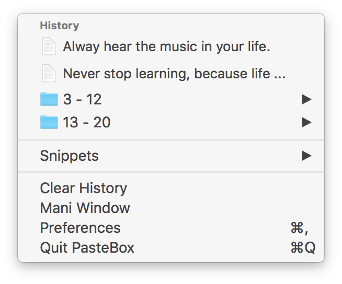This screenshot has height=284, width=342.
Task: Quit PasteBox
Action: click(87, 247)
